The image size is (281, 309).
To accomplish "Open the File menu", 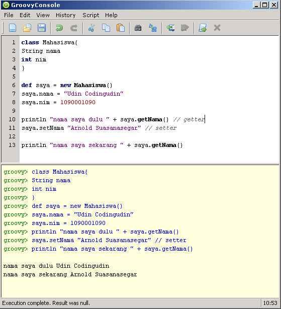I will coord(9,15).
